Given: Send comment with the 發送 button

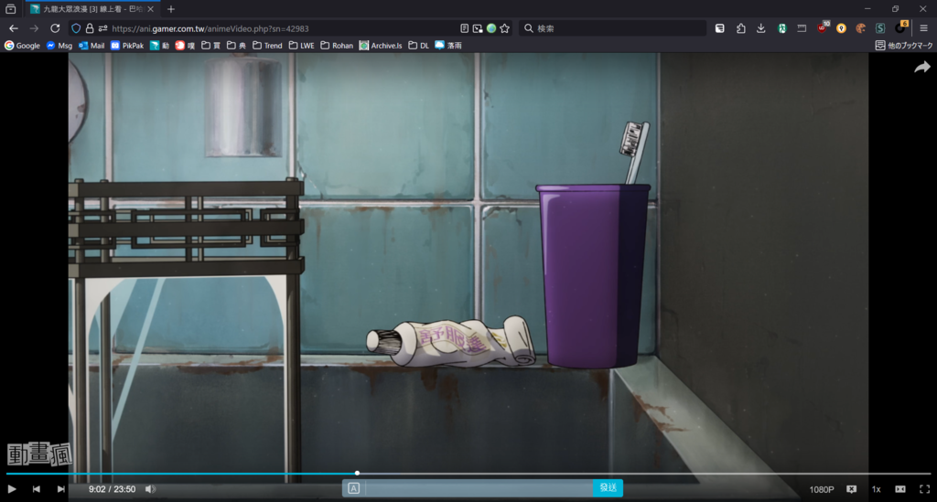Looking at the screenshot, I should coord(608,487).
